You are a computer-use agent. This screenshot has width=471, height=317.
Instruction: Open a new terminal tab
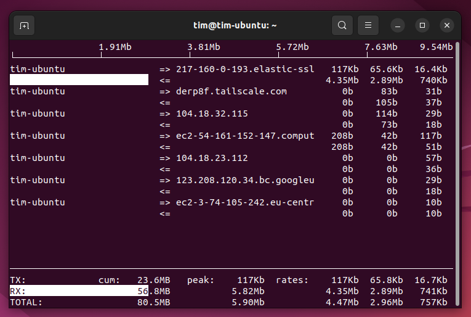[24, 25]
